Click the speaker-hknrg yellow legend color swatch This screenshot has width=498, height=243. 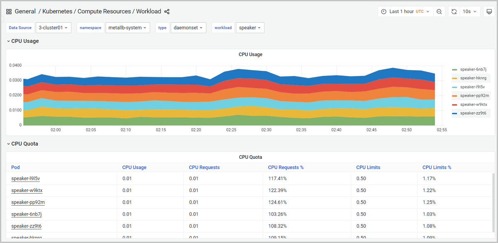click(455, 78)
